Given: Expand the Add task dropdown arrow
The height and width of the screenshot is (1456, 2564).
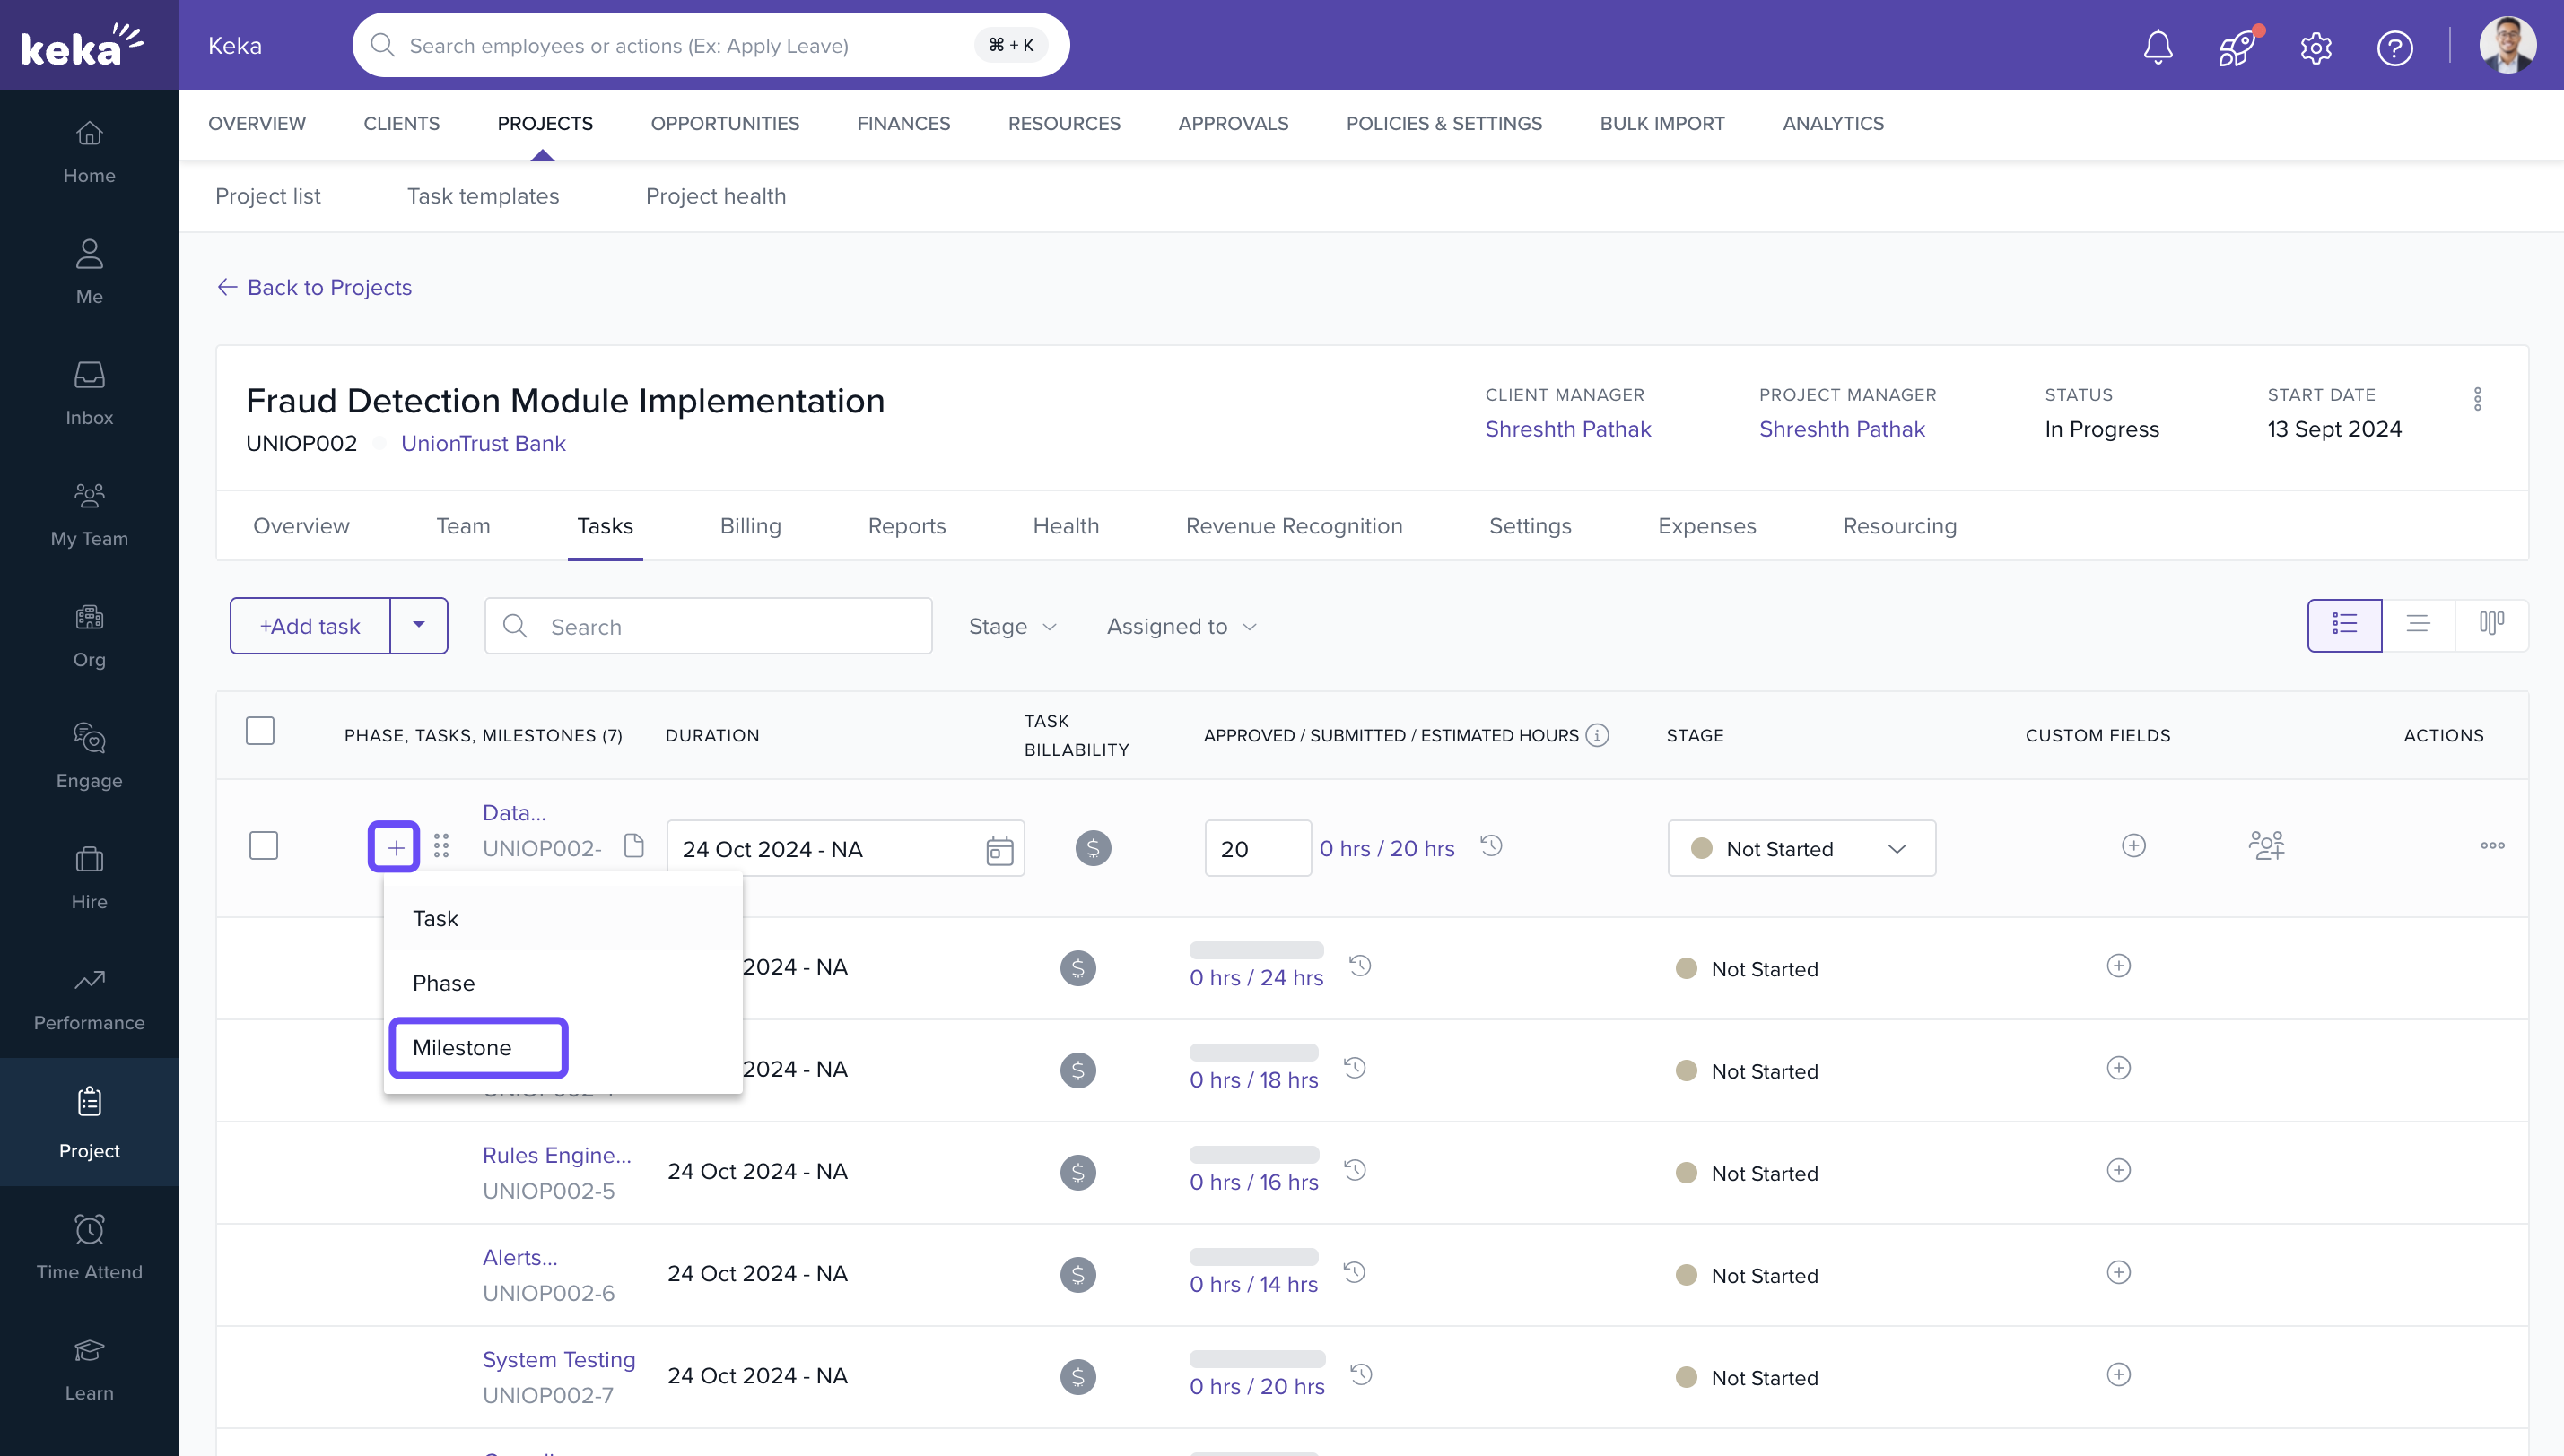Looking at the screenshot, I should [x=418, y=626].
